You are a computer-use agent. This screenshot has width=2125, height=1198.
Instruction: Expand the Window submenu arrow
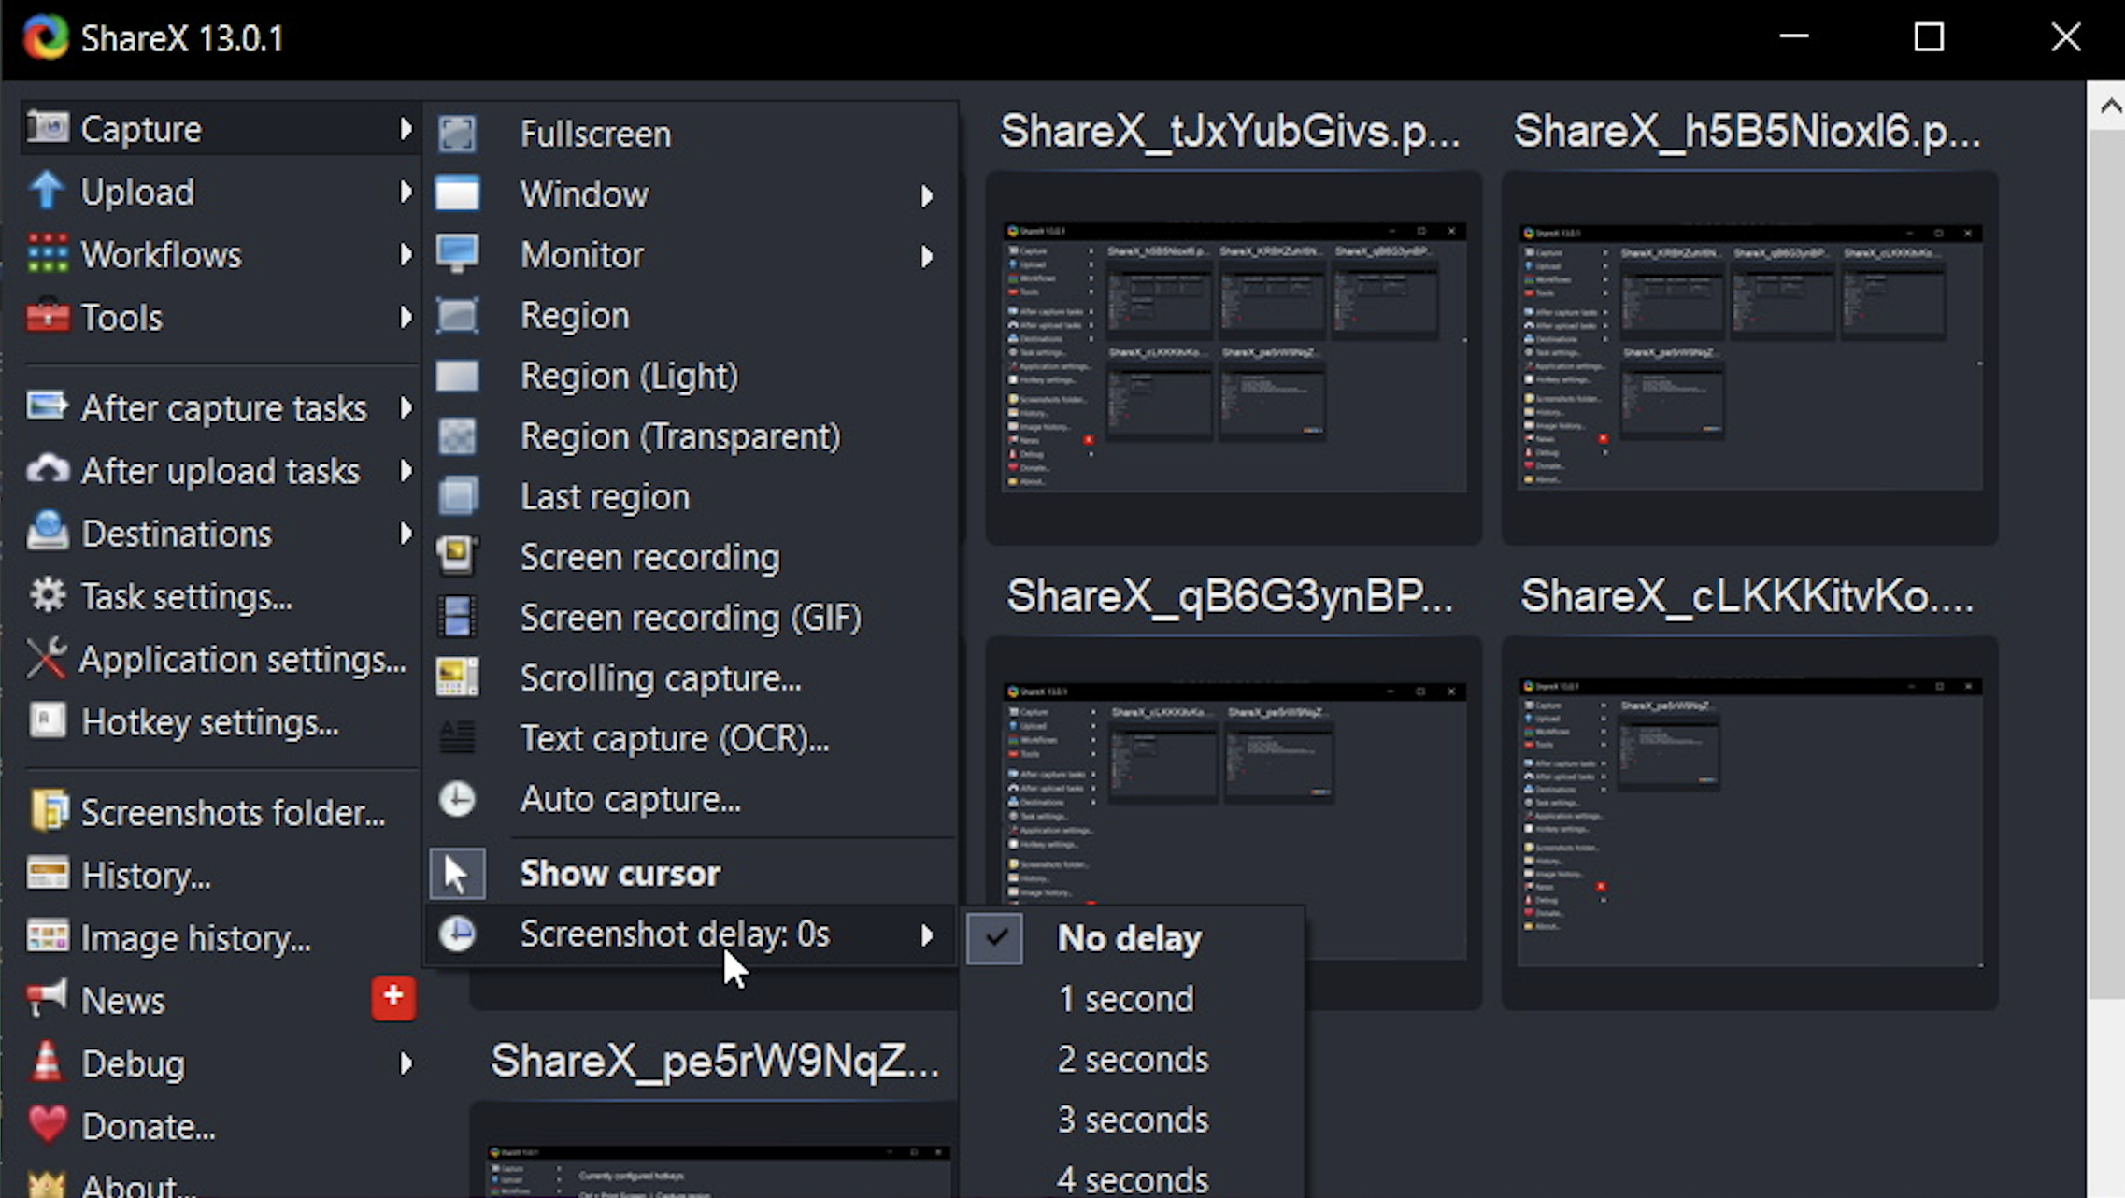click(926, 195)
